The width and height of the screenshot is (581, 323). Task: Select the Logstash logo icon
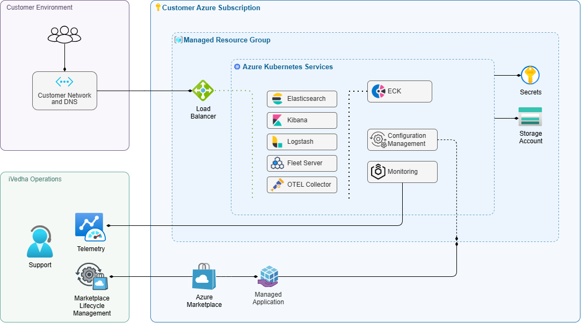click(x=277, y=142)
